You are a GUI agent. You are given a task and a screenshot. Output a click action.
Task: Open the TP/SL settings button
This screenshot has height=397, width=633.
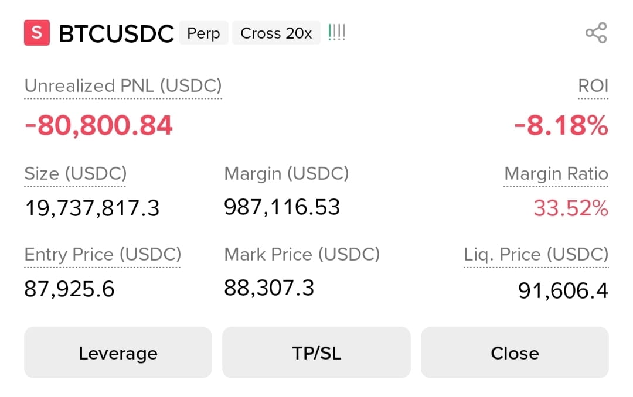point(316,352)
